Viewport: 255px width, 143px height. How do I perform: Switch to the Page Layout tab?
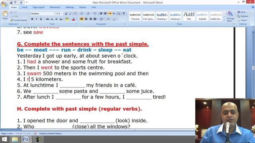point(39,7)
